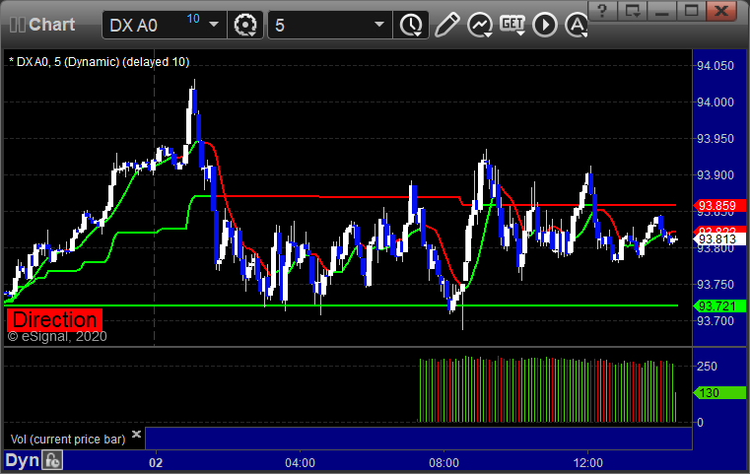Click the 94.000 price axis value
The height and width of the screenshot is (474, 750).
pyautogui.click(x=716, y=102)
